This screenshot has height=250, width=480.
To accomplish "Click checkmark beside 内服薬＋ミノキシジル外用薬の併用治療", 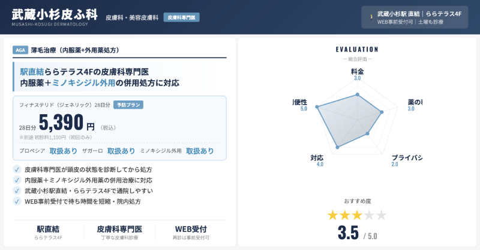I will coord(17,180).
